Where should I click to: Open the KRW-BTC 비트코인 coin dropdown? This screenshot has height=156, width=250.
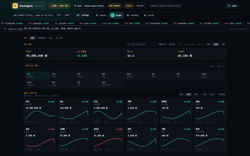(x=169, y=44)
